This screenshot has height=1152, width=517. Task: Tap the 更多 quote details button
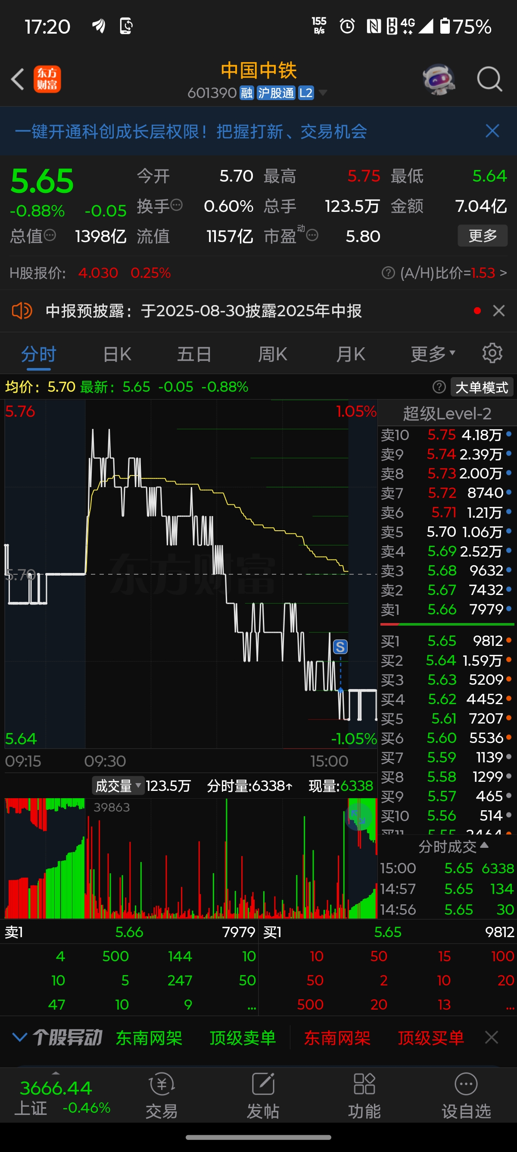coord(483,235)
